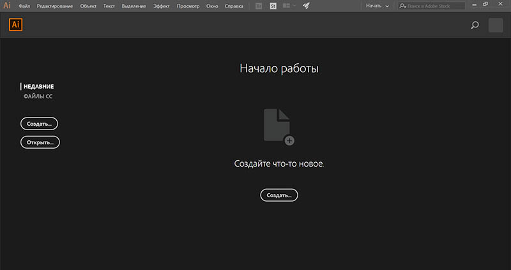The width and height of the screenshot is (511, 270).
Task: Click the Adobe Illustrator Ai logo below the menu bar
Action: point(15,25)
